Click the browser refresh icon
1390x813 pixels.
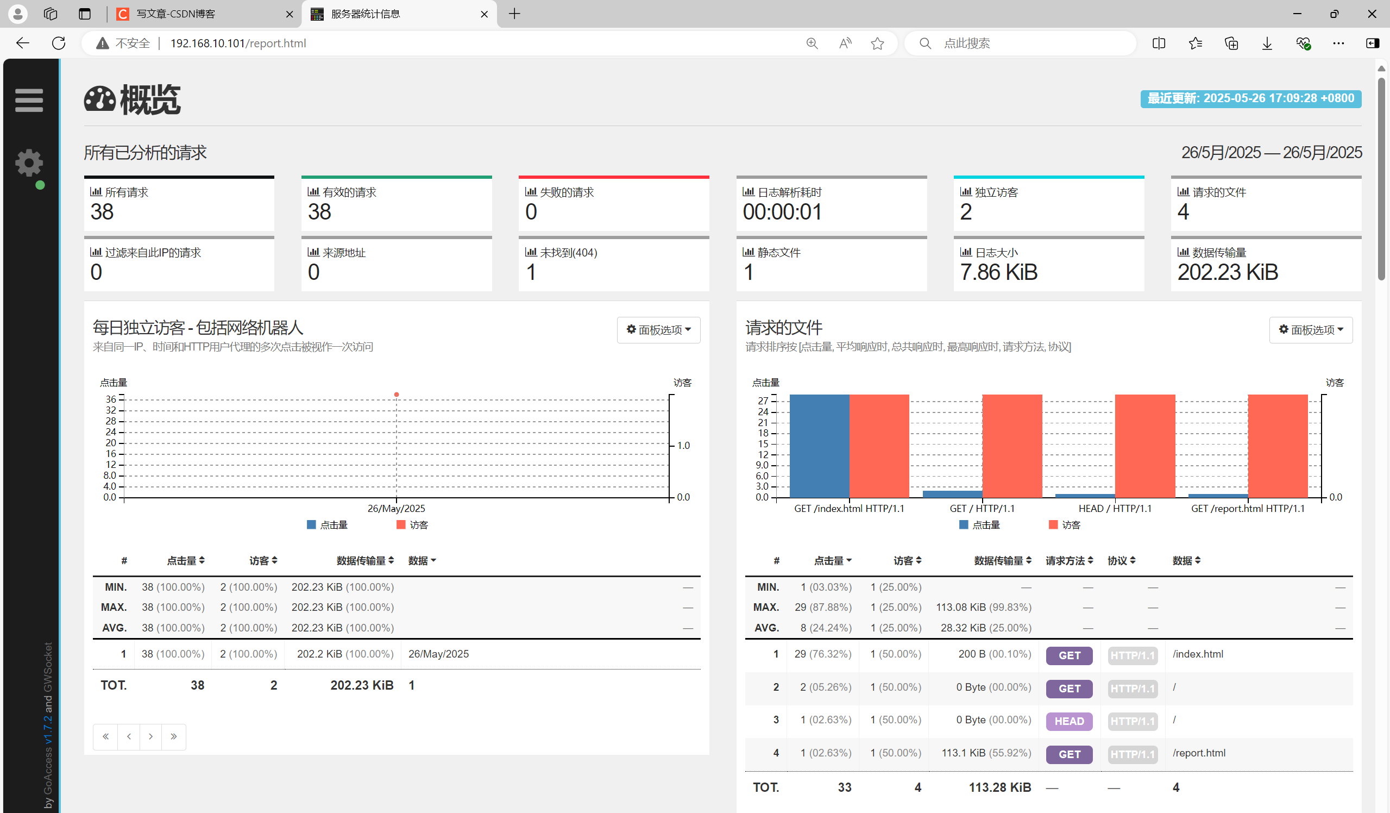[x=59, y=43]
